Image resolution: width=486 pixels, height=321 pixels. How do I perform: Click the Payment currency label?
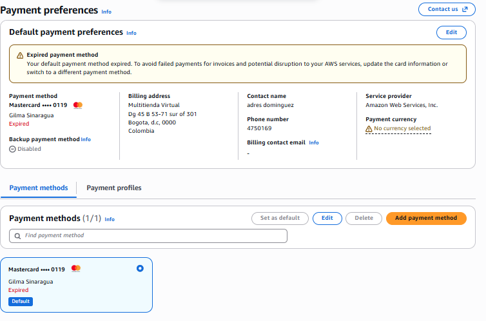(391, 119)
